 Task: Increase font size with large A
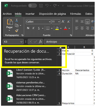(x=63, y=21)
